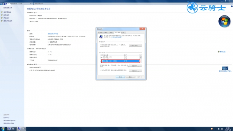Open 高级系统设置 from the sidebar
Viewport: 233px width, 131px height.
coord(8,21)
